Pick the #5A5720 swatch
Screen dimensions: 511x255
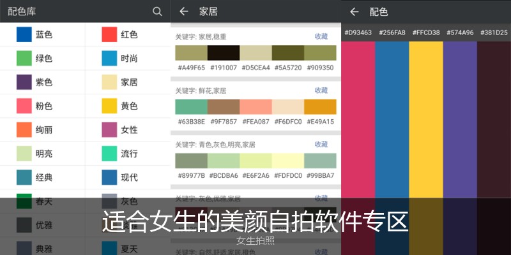point(288,53)
